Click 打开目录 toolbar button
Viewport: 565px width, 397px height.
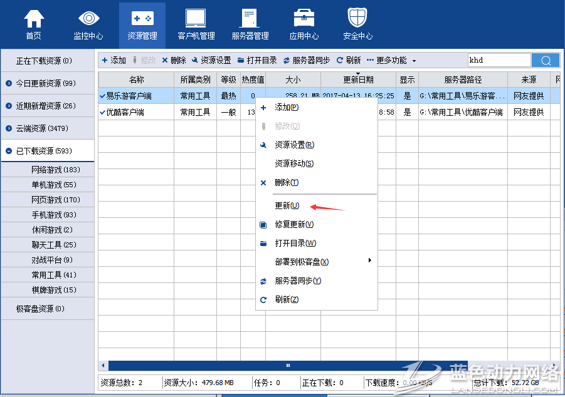257,60
